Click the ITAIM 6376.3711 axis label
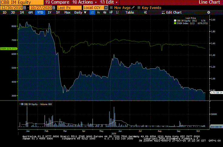Viewport: 223px width, 147px height. (8, 49)
